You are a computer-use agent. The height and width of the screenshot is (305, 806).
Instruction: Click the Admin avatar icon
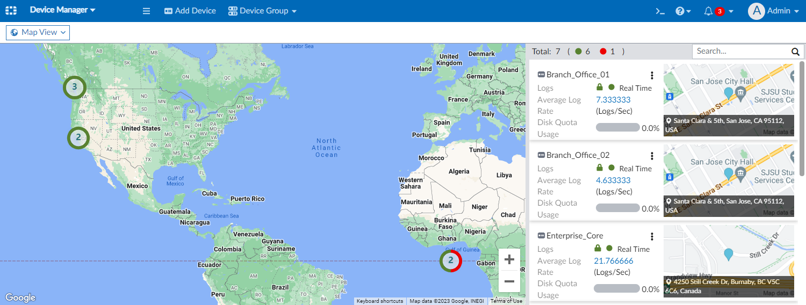[x=756, y=11]
